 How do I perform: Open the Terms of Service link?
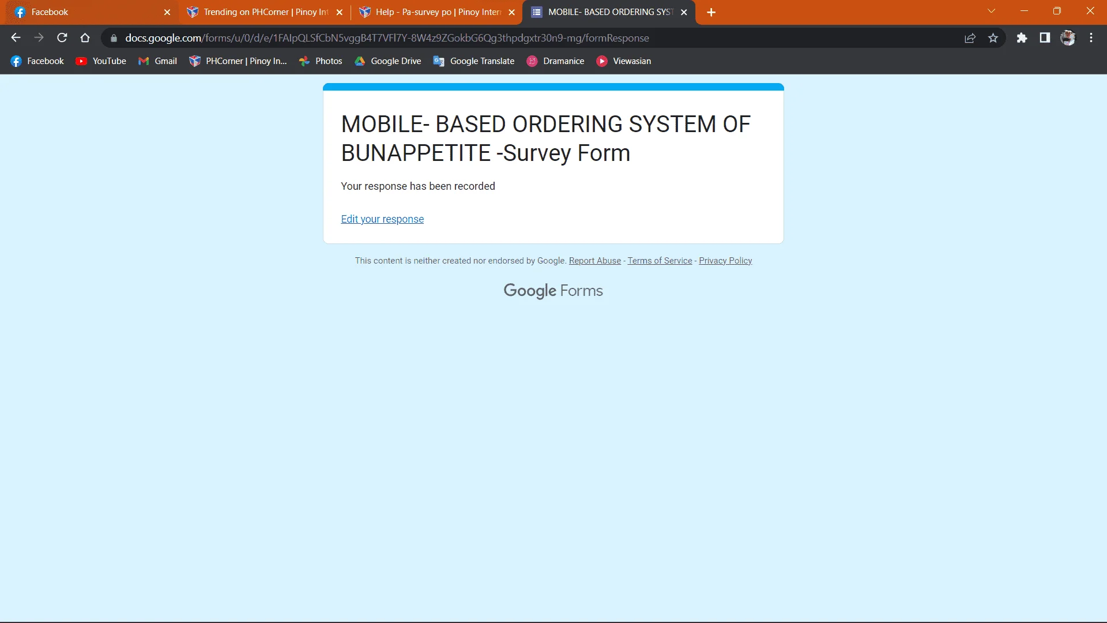[x=660, y=261]
